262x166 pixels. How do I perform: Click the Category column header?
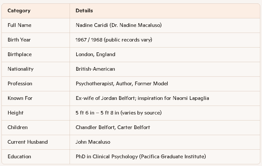(x=19, y=11)
